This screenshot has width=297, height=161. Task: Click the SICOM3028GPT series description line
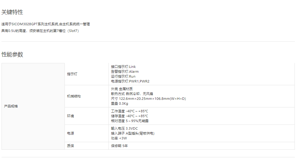pyautogui.click(x=46, y=24)
